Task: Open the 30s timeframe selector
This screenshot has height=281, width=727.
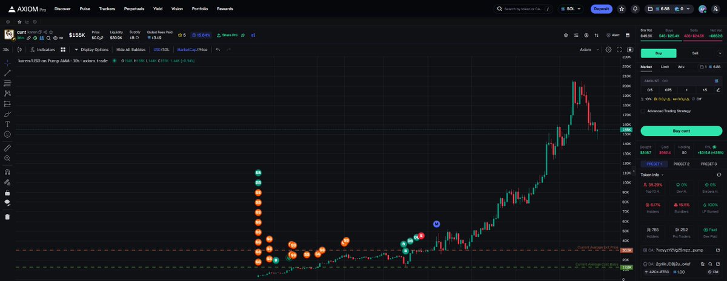Action: 5,50
